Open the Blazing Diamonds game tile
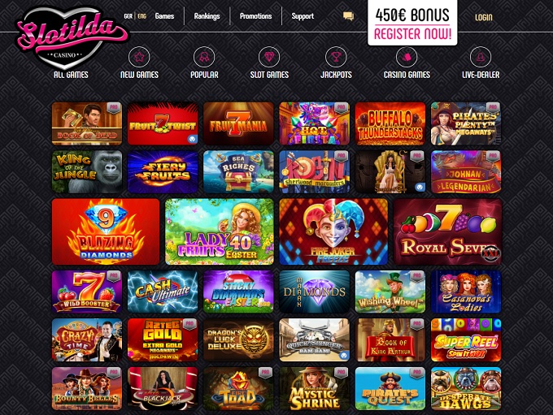Screen dimensions: 553x415 tap(106, 231)
